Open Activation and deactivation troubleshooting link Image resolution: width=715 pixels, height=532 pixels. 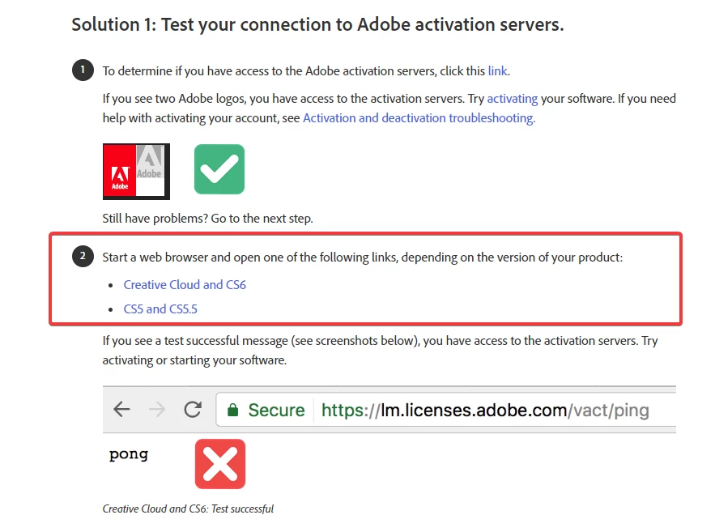click(419, 118)
